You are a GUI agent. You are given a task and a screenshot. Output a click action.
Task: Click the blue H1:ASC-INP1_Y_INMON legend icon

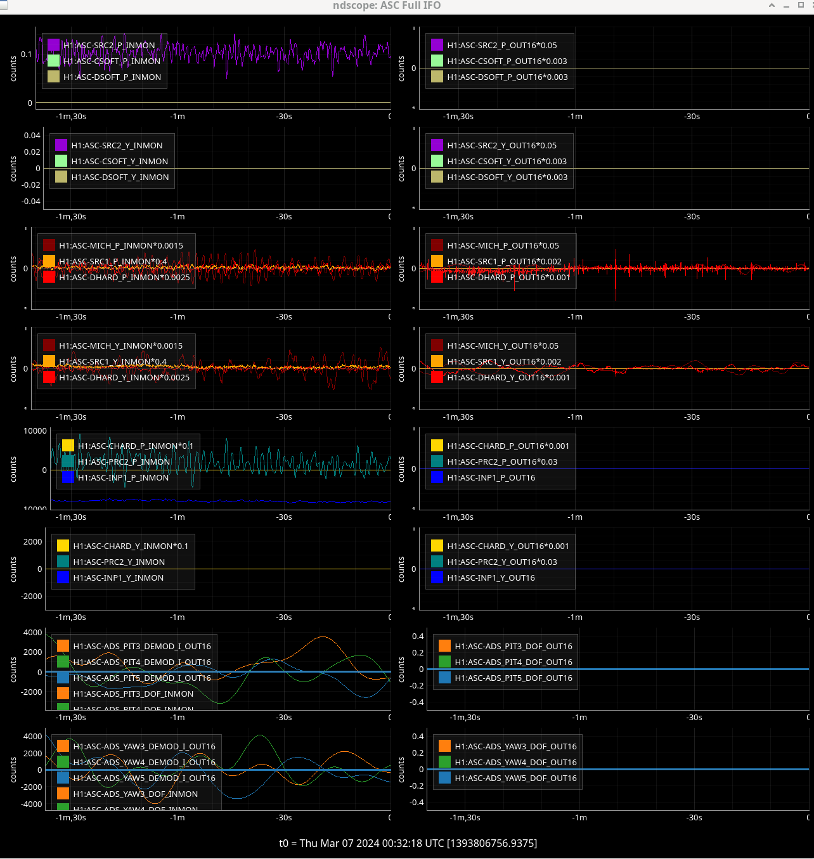[63, 578]
